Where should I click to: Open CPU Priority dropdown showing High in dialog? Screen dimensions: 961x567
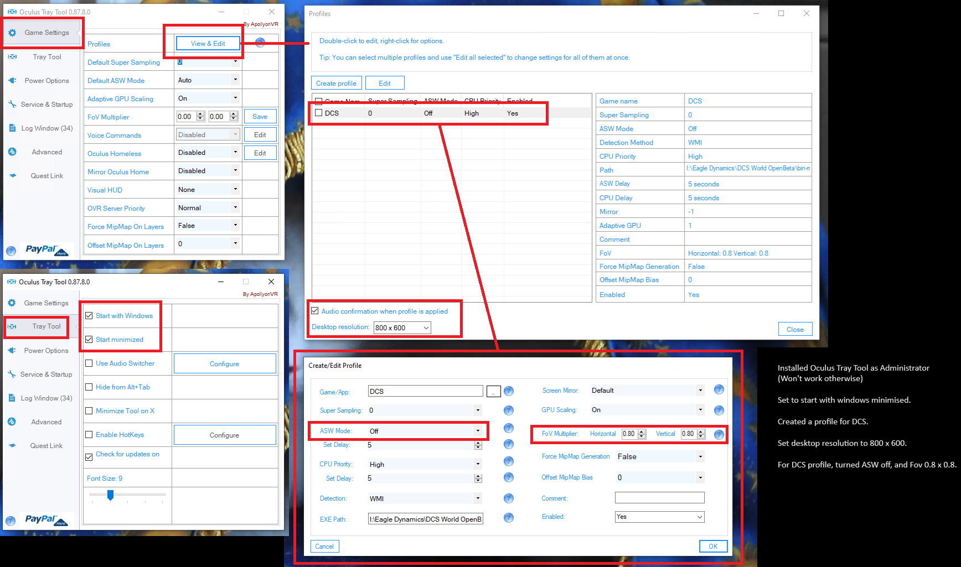pyautogui.click(x=425, y=464)
